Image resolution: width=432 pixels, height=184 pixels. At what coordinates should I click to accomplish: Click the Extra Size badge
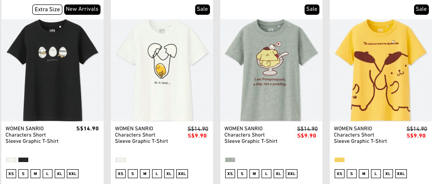click(47, 9)
